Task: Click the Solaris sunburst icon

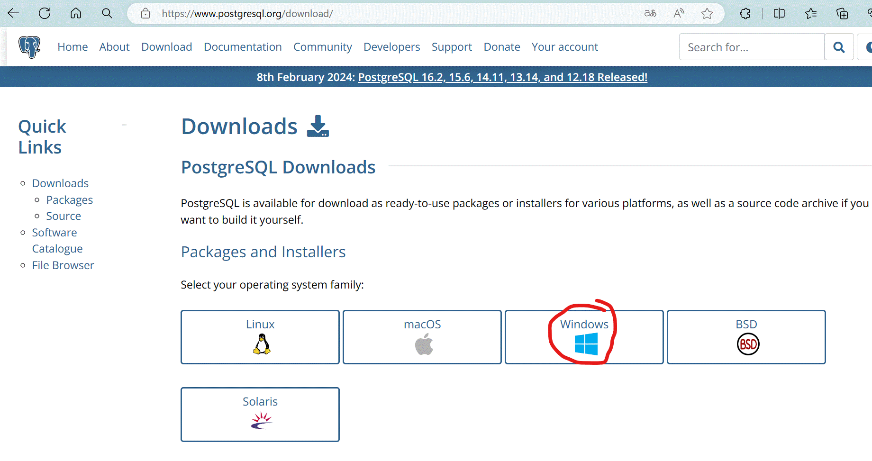Action: click(262, 421)
